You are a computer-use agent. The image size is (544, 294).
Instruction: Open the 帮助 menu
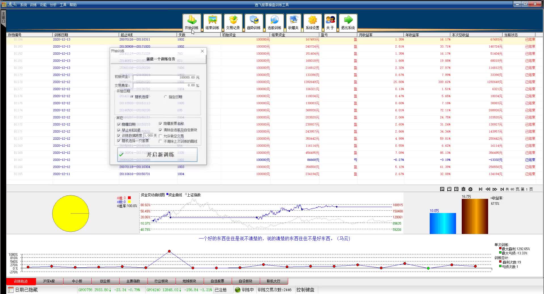coord(73,5)
